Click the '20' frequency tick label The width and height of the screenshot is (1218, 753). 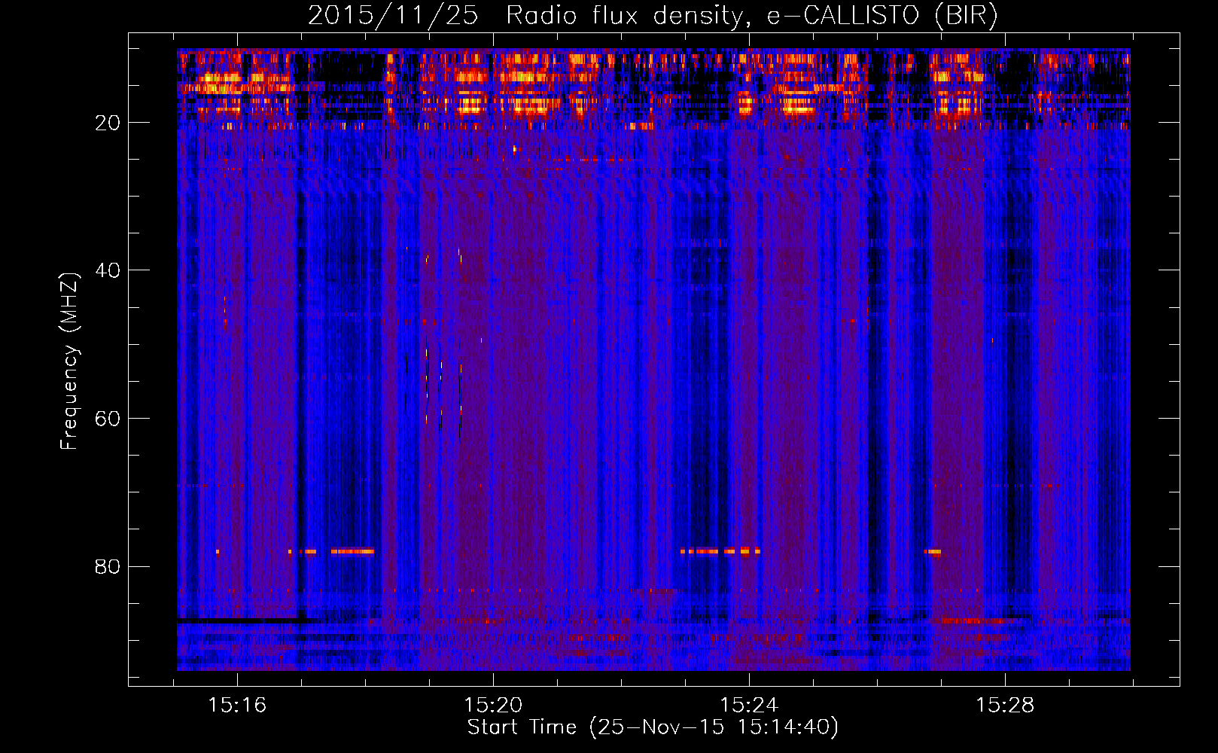108,123
